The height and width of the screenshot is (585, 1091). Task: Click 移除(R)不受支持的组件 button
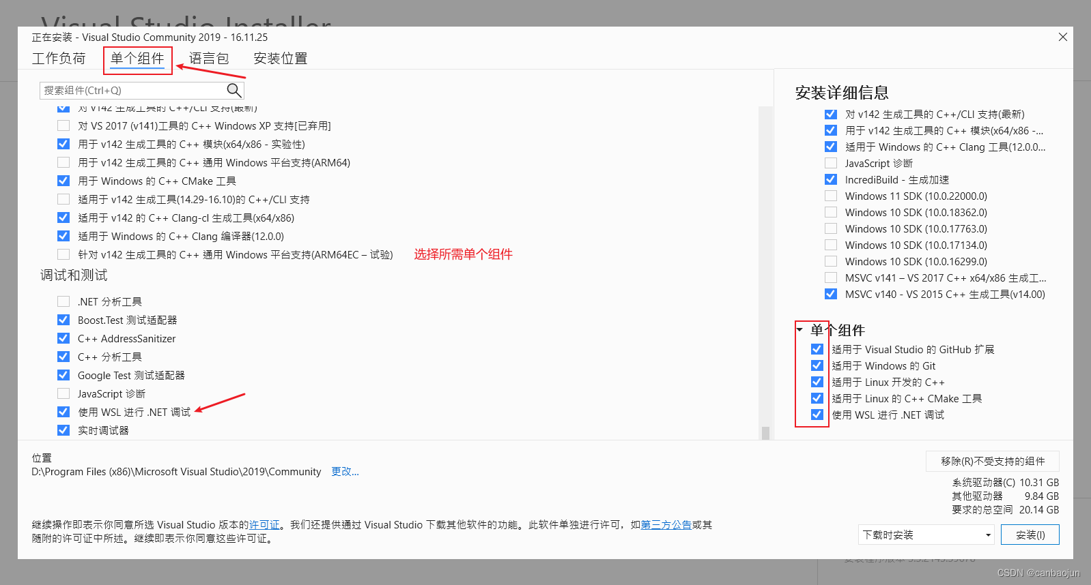[x=993, y=461]
